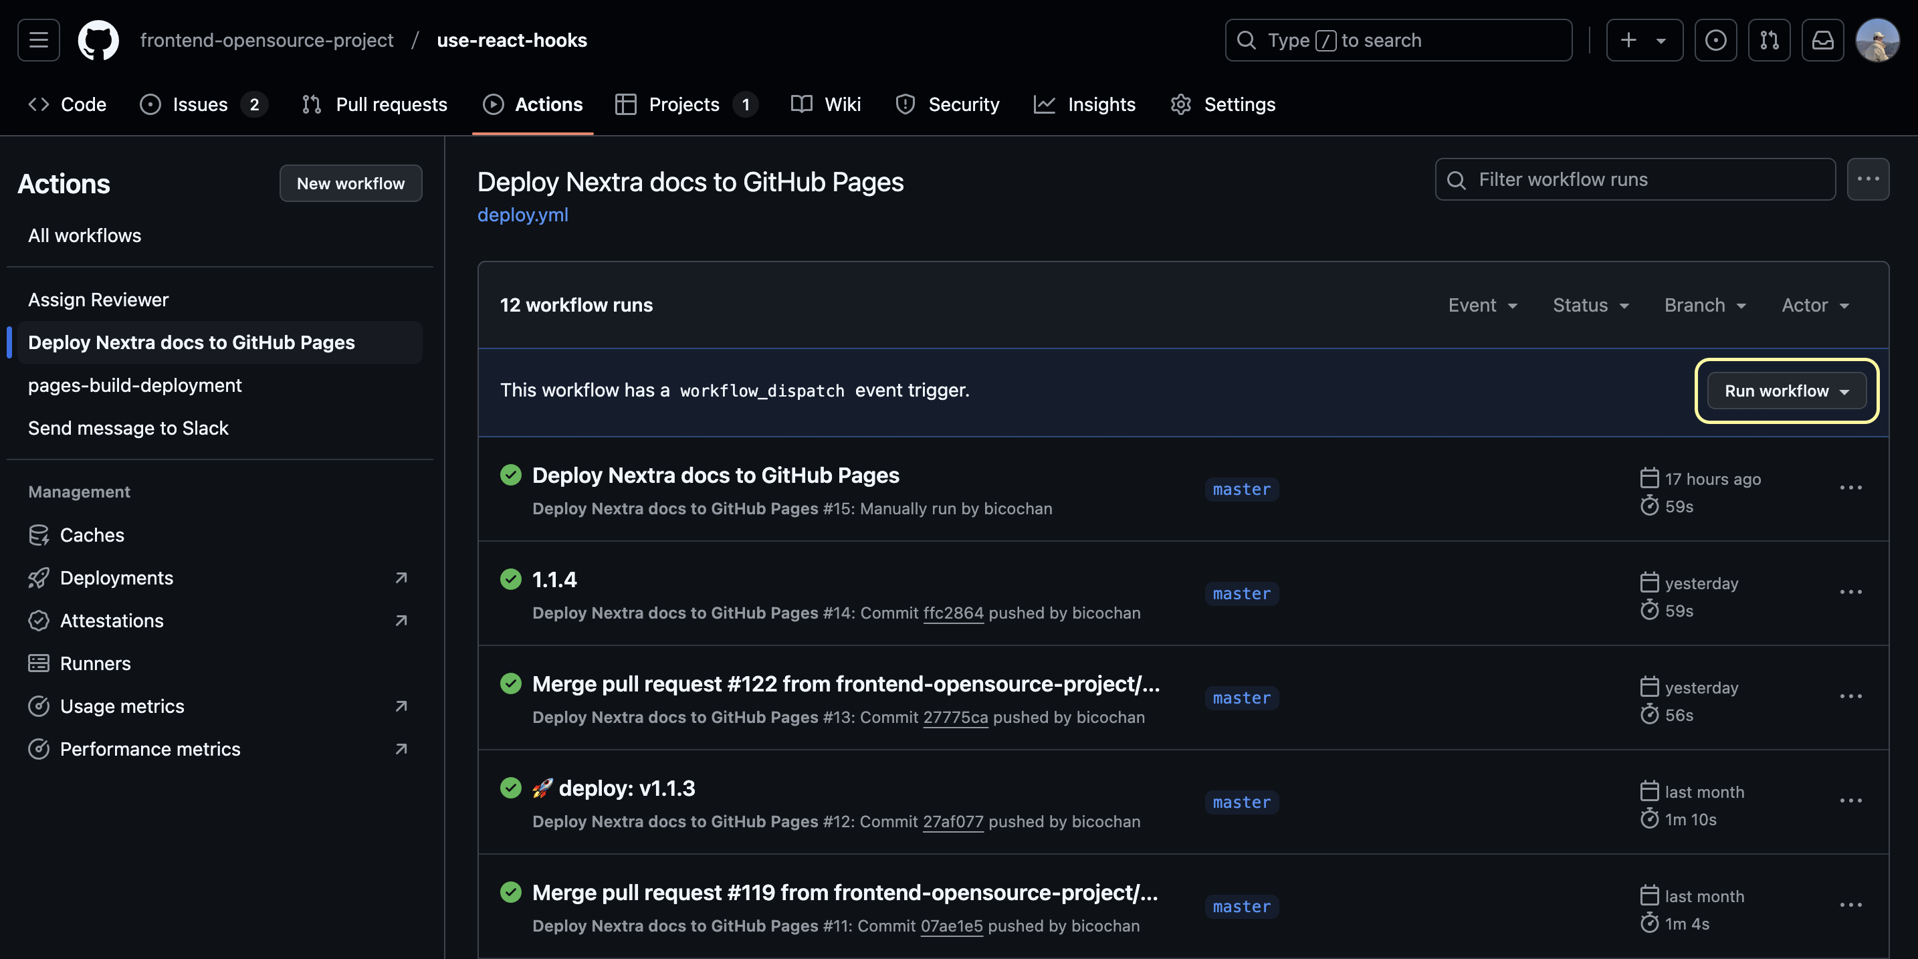
Task: Open the Caches management section
Action: (x=92, y=534)
